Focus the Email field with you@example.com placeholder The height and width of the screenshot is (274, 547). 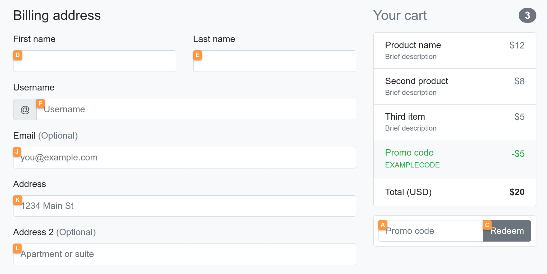185,158
